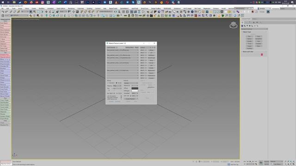Click the Play Animation control
This screenshot has width=296, height=166.
tap(250, 162)
